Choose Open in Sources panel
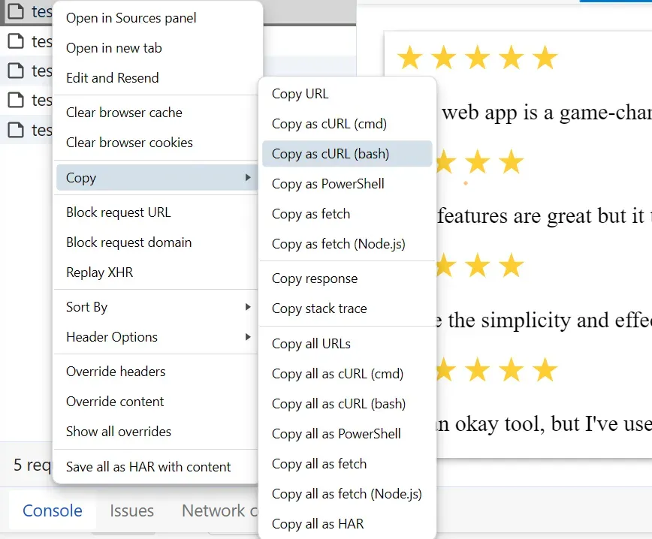The height and width of the screenshot is (539, 652). (x=130, y=17)
